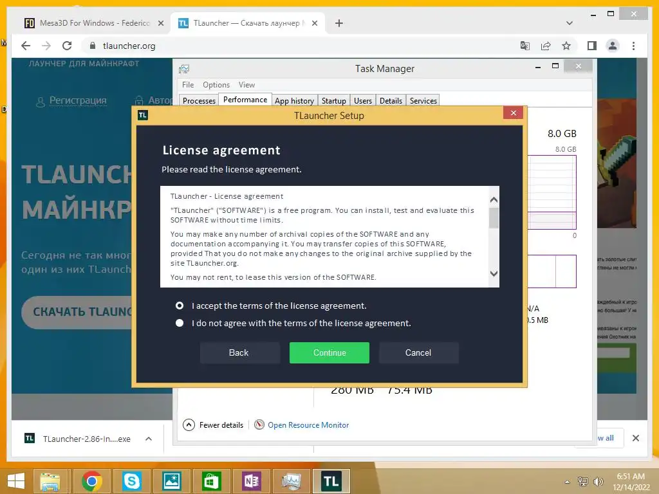This screenshot has height=494, width=659.
Task: Open the Options menu in Task Manager
Action: [x=216, y=85]
